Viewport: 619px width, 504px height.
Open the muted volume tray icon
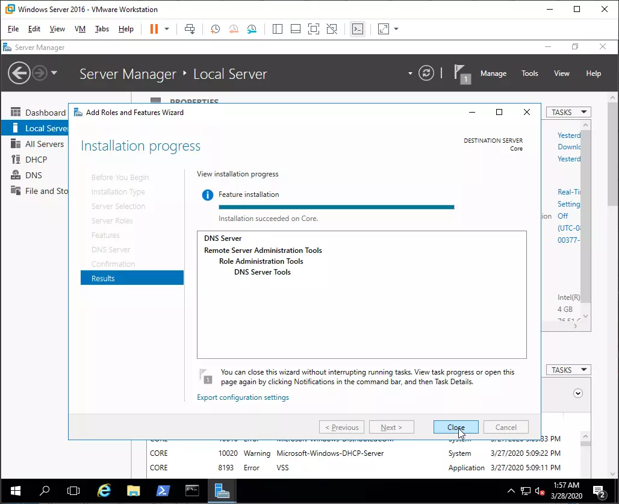tap(540, 491)
